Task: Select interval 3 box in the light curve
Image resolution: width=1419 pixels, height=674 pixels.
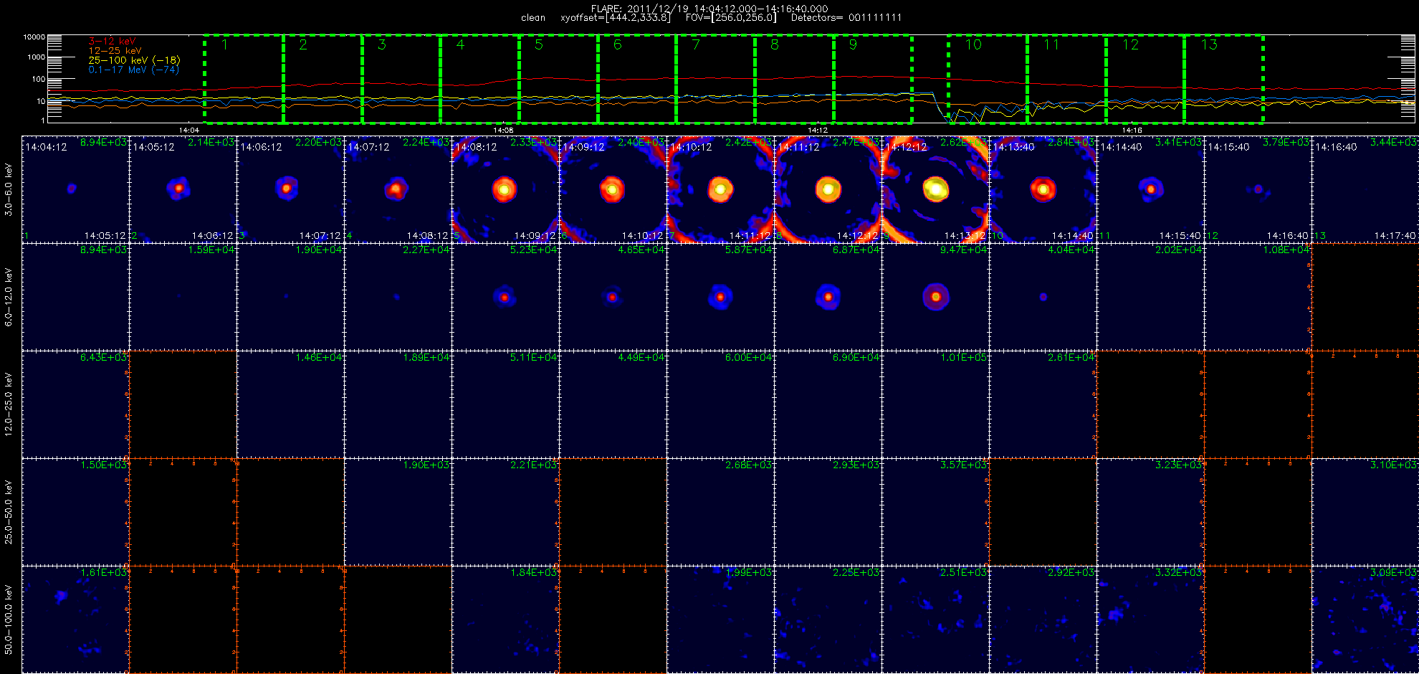Action: (401, 79)
